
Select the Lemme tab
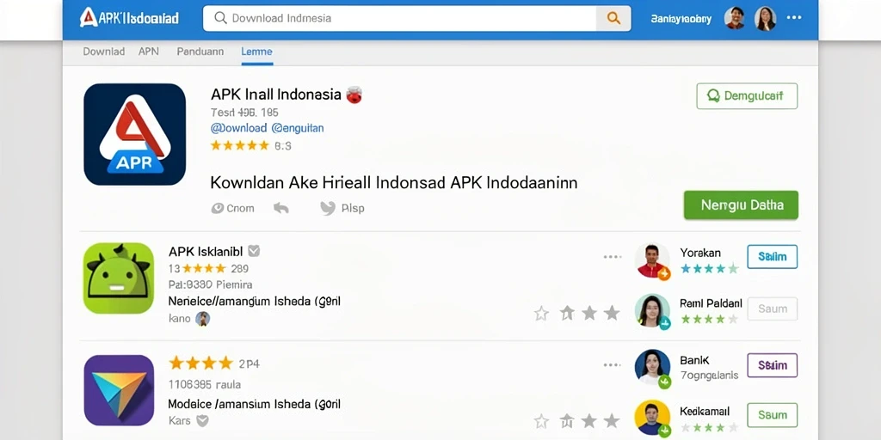click(x=256, y=52)
